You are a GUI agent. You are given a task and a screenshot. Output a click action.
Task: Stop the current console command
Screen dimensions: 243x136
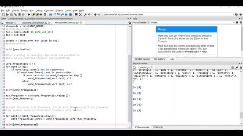pyautogui.click(x=233, y=68)
